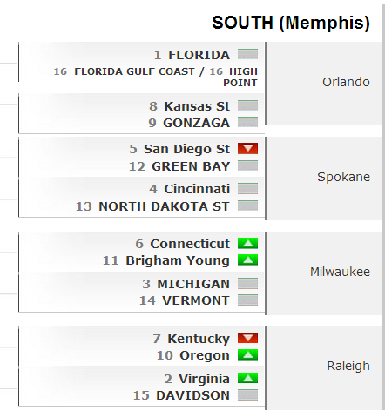Click the red down arrow beside San Diego St
This screenshot has width=385, height=418.
click(x=247, y=148)
